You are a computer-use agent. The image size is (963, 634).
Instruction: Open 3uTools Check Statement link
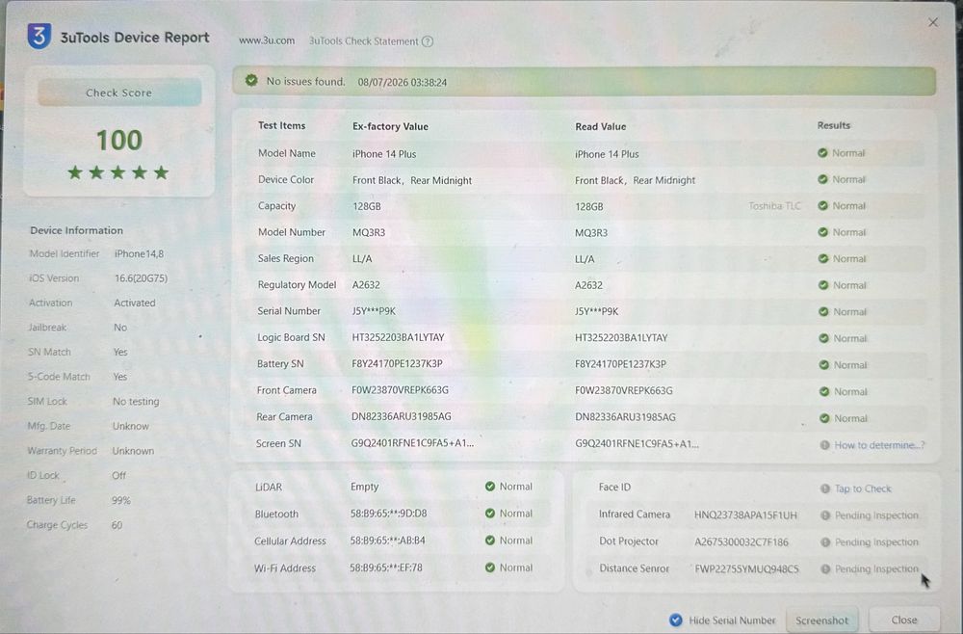363,41
